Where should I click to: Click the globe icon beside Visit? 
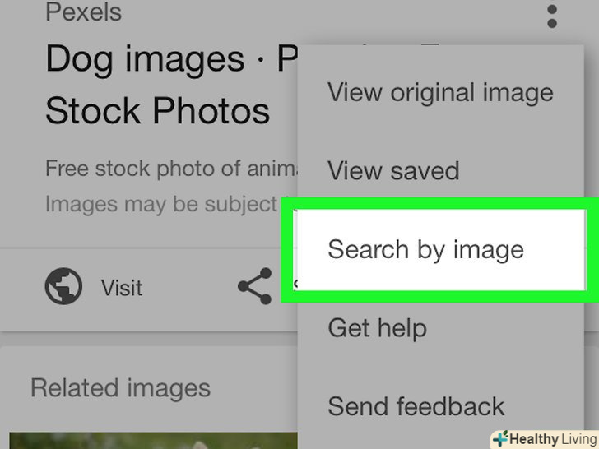point(63,286)
